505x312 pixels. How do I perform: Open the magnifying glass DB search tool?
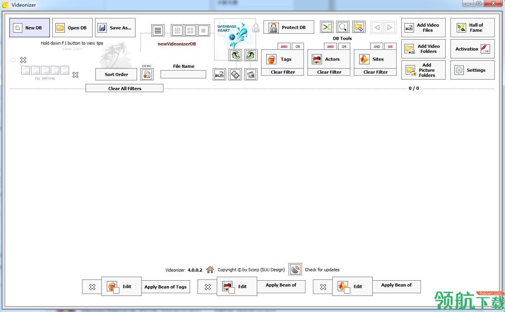[x=343, y=27]
